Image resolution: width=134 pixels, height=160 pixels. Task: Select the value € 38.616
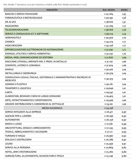click(109, 22)
